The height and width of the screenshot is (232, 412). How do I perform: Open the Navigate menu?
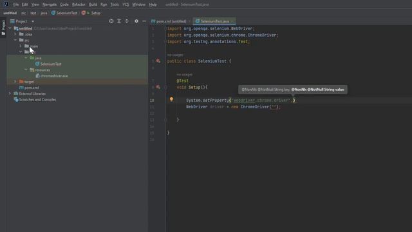[50, 5]
